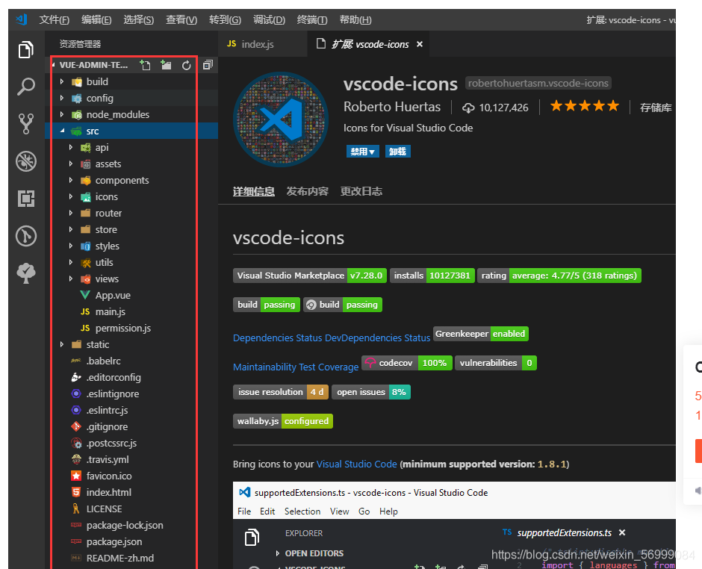Screen dimensions: 702x569
Task: Expand the build folder
Action: coord(62,81)
